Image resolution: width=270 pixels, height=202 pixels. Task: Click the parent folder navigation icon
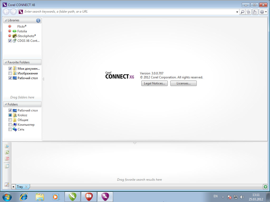pyautogui.click(x=255, y=12)
